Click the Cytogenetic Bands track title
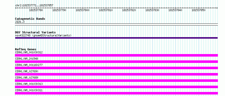 click(x=30, y=19)
